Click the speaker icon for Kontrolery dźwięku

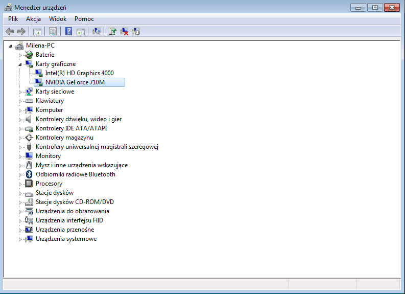29,119
